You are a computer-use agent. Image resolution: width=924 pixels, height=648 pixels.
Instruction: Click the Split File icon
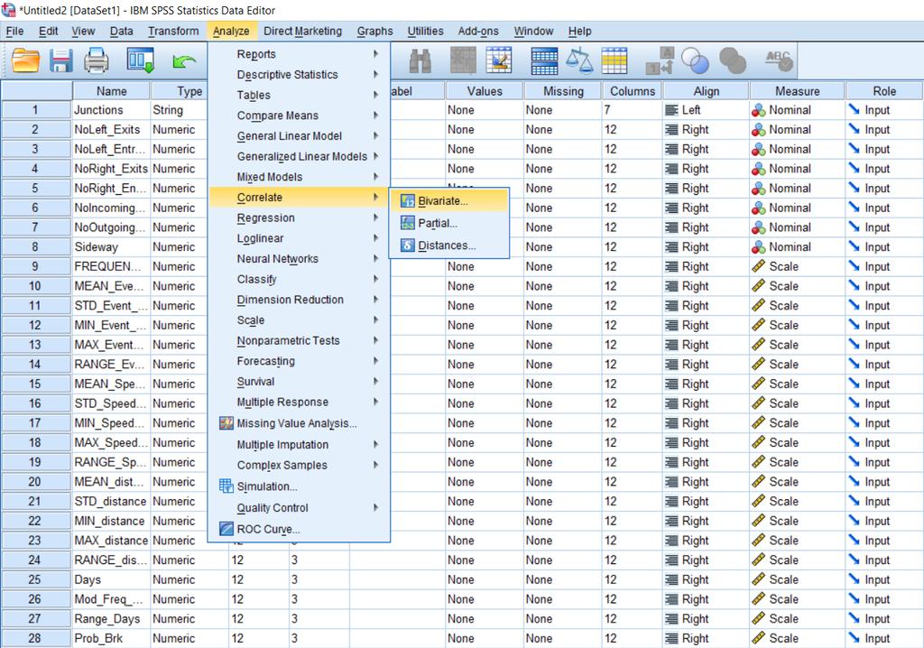pyautogui.click(x=544, y=61)
